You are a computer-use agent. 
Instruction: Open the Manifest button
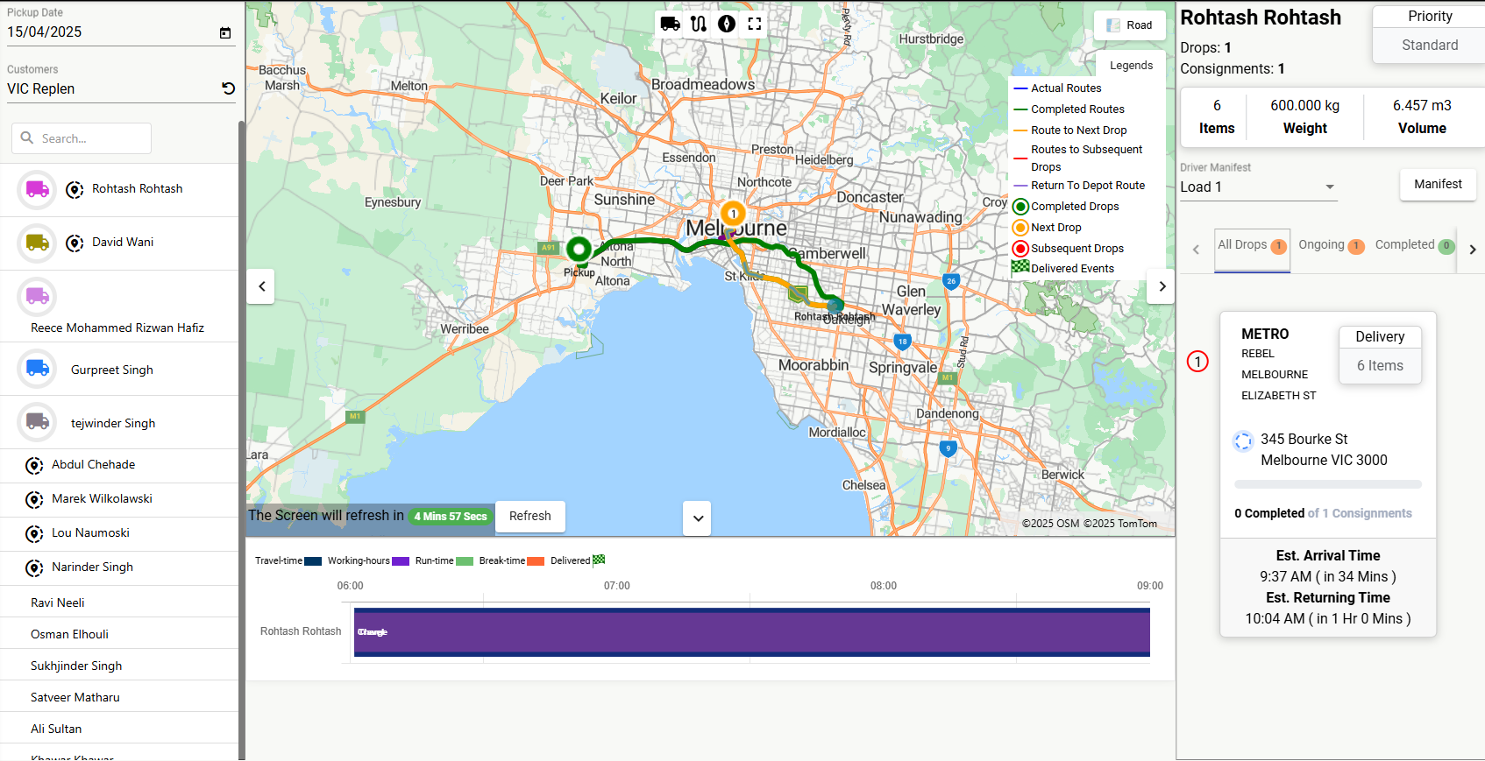(1438, 185)
